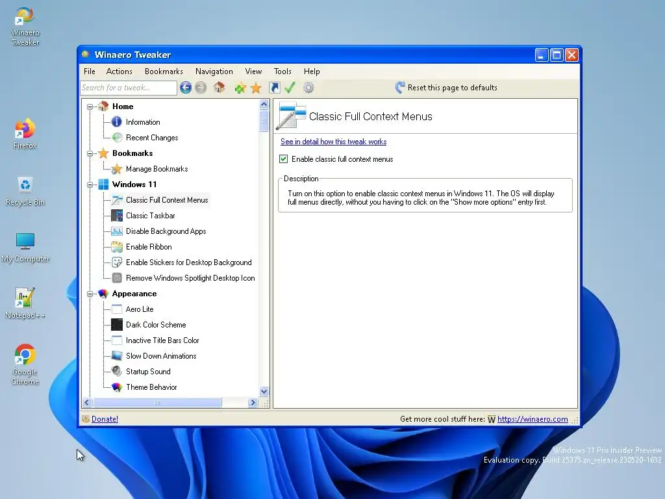Screen dimensions: 665x499
Task: Click the Enable Stickers for Desktop Background icon
Action: 117,262
